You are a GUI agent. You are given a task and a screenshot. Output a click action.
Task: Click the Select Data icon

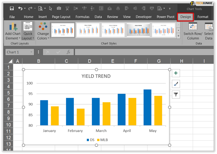[209, 27]
